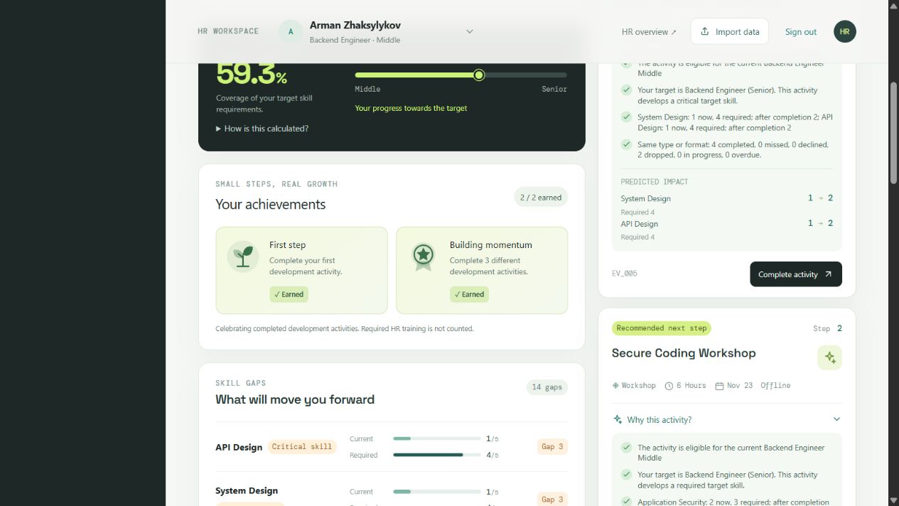Screen dimensions: 899x506
Task: Open the HR profile avatar
Action: [845, 31]
